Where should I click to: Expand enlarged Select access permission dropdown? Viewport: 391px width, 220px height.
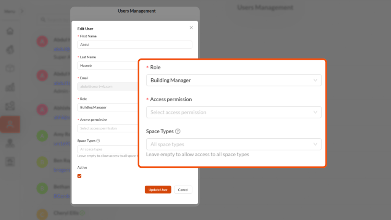[x=233, y=112]
